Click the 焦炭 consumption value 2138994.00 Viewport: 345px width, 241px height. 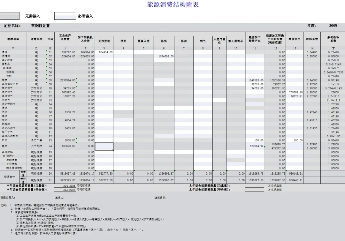[68, 80]
